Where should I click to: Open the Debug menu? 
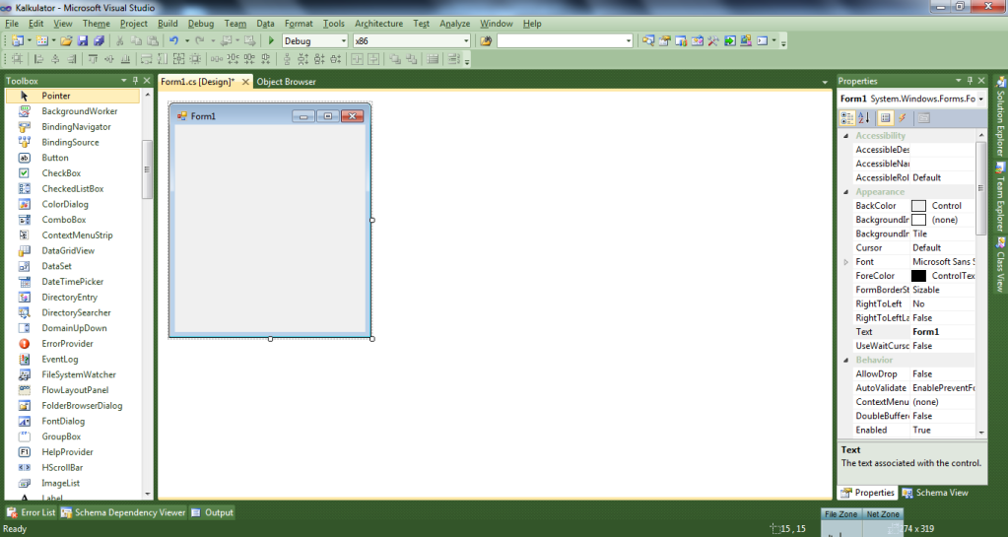[201, 23]
